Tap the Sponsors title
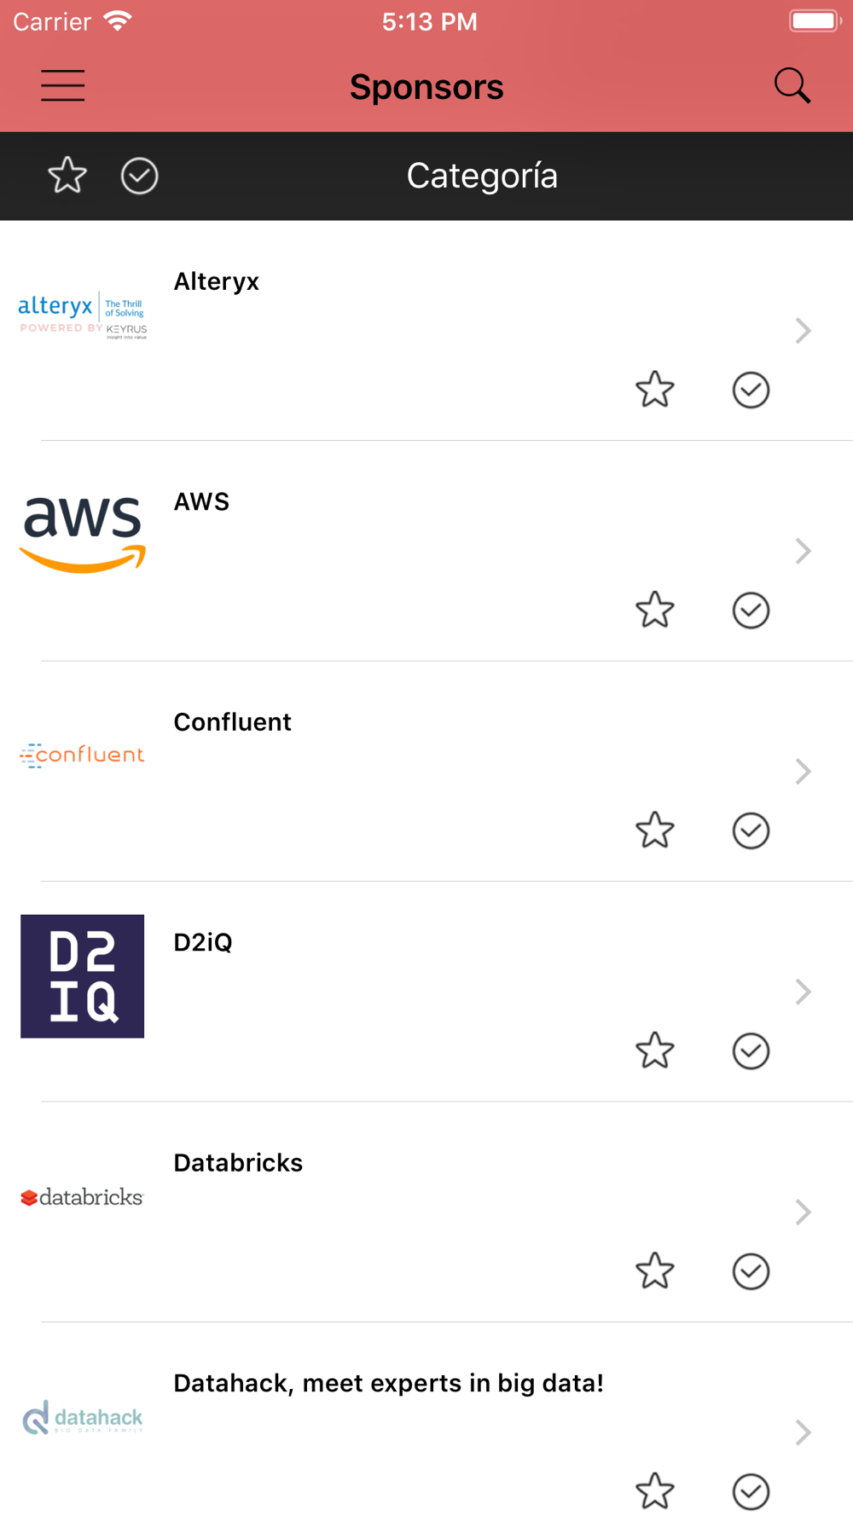This screenshot has width=853, height=1516. coord(426,87)
